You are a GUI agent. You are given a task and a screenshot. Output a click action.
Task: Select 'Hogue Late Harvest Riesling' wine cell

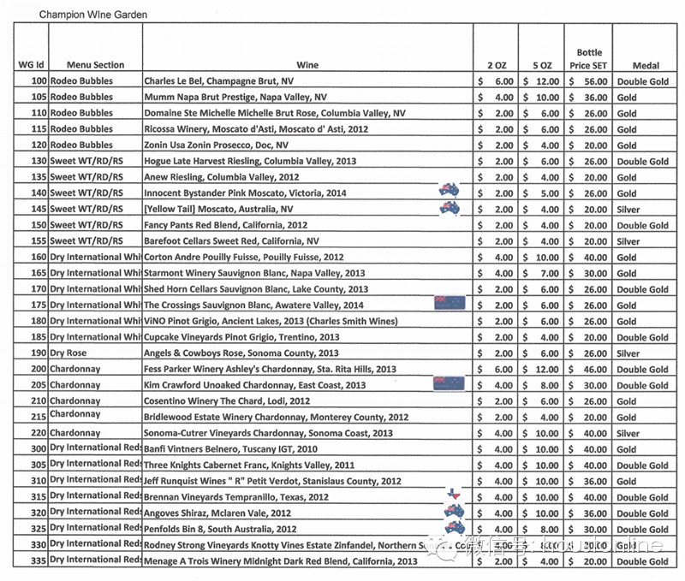pos(308,161)
